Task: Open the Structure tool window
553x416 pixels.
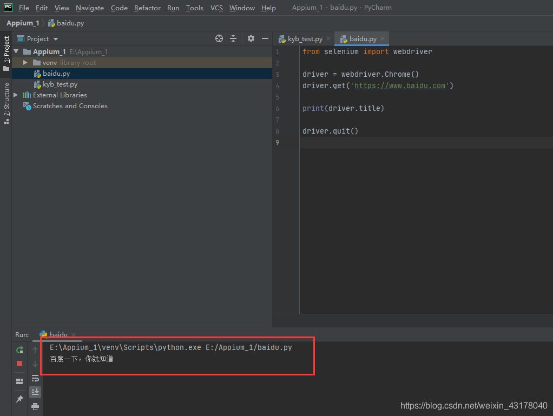Action: [x=6, y=101]
